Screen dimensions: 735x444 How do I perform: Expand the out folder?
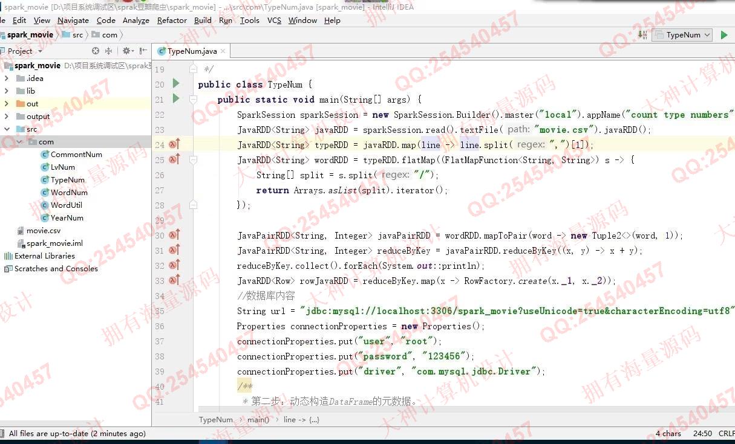(7, 103)
